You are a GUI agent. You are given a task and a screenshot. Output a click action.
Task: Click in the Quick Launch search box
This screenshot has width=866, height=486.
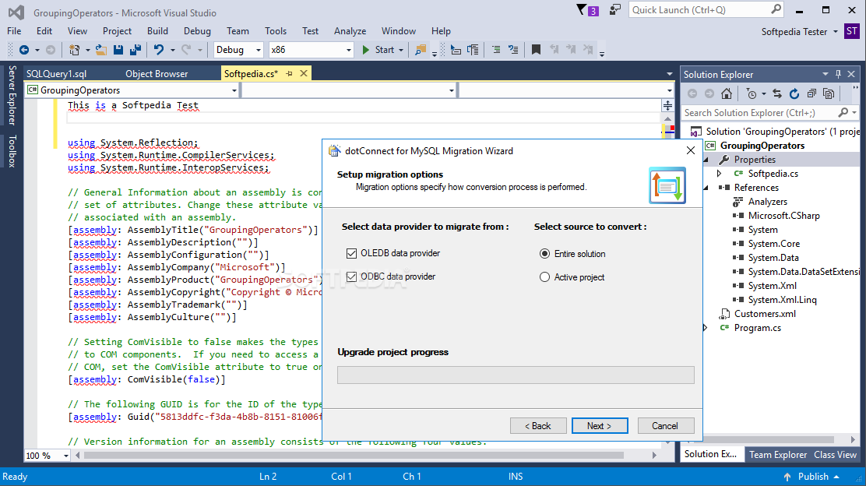[x=706, y=10]
